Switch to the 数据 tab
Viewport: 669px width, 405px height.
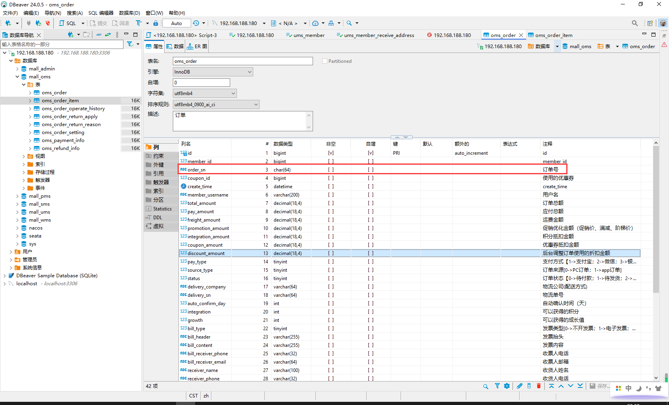pos(175,47)
